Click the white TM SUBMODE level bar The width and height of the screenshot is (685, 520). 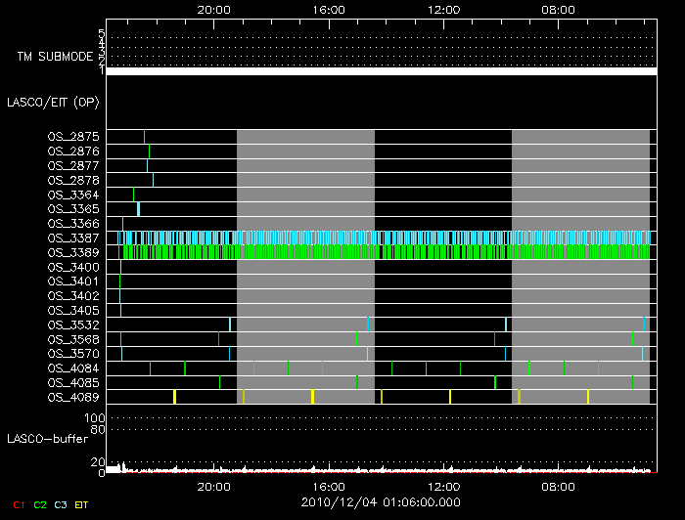coord(380,71)
